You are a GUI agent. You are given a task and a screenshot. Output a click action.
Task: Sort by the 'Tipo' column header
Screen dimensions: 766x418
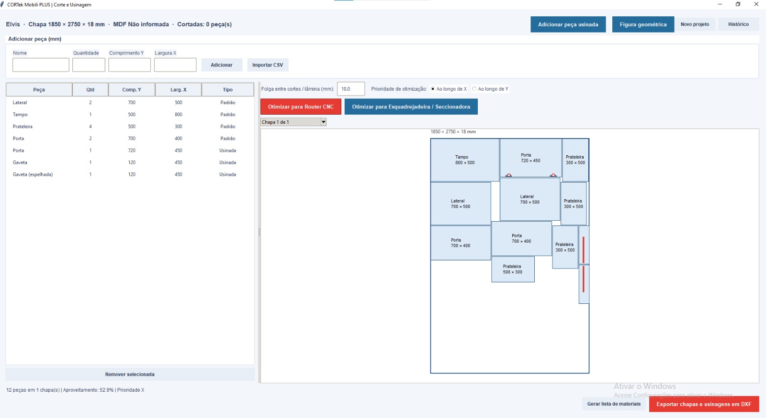228,90
